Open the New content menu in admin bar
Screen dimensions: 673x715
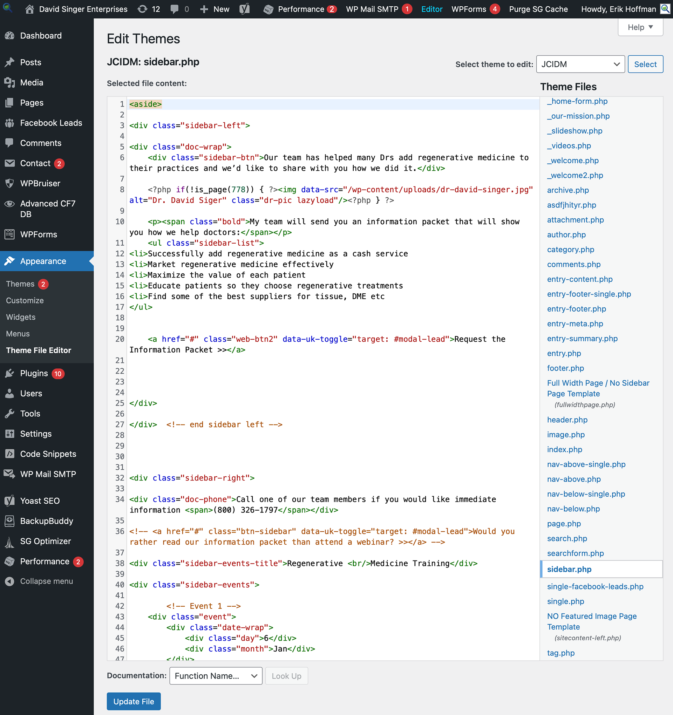point(215,9)
